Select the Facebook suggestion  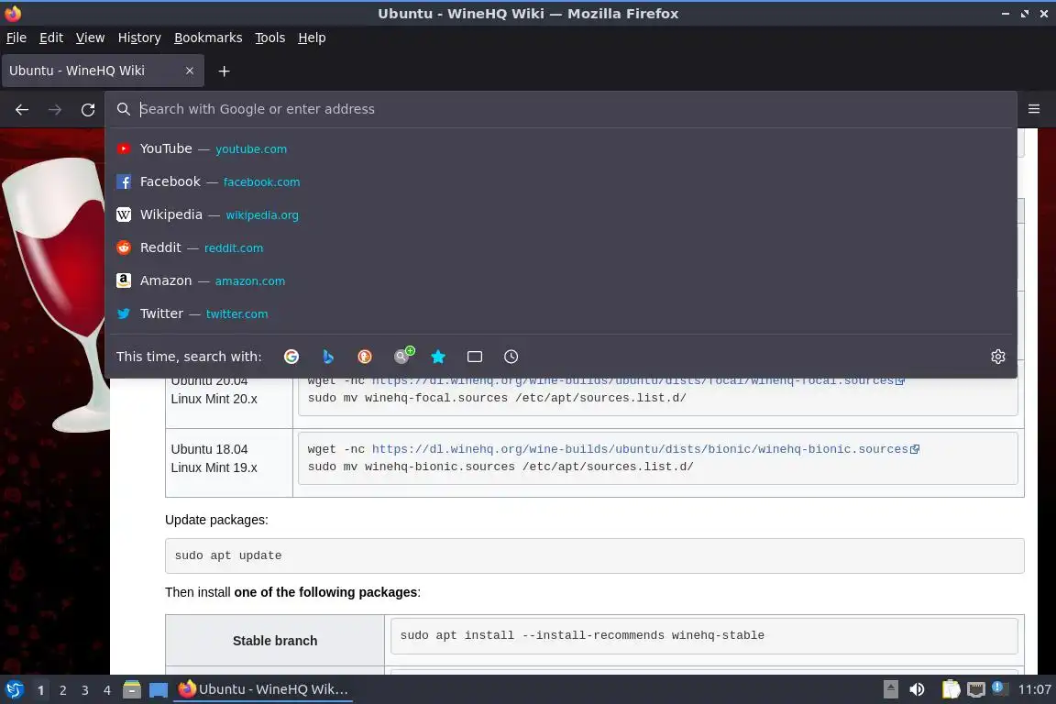click(x=560, y=181)
